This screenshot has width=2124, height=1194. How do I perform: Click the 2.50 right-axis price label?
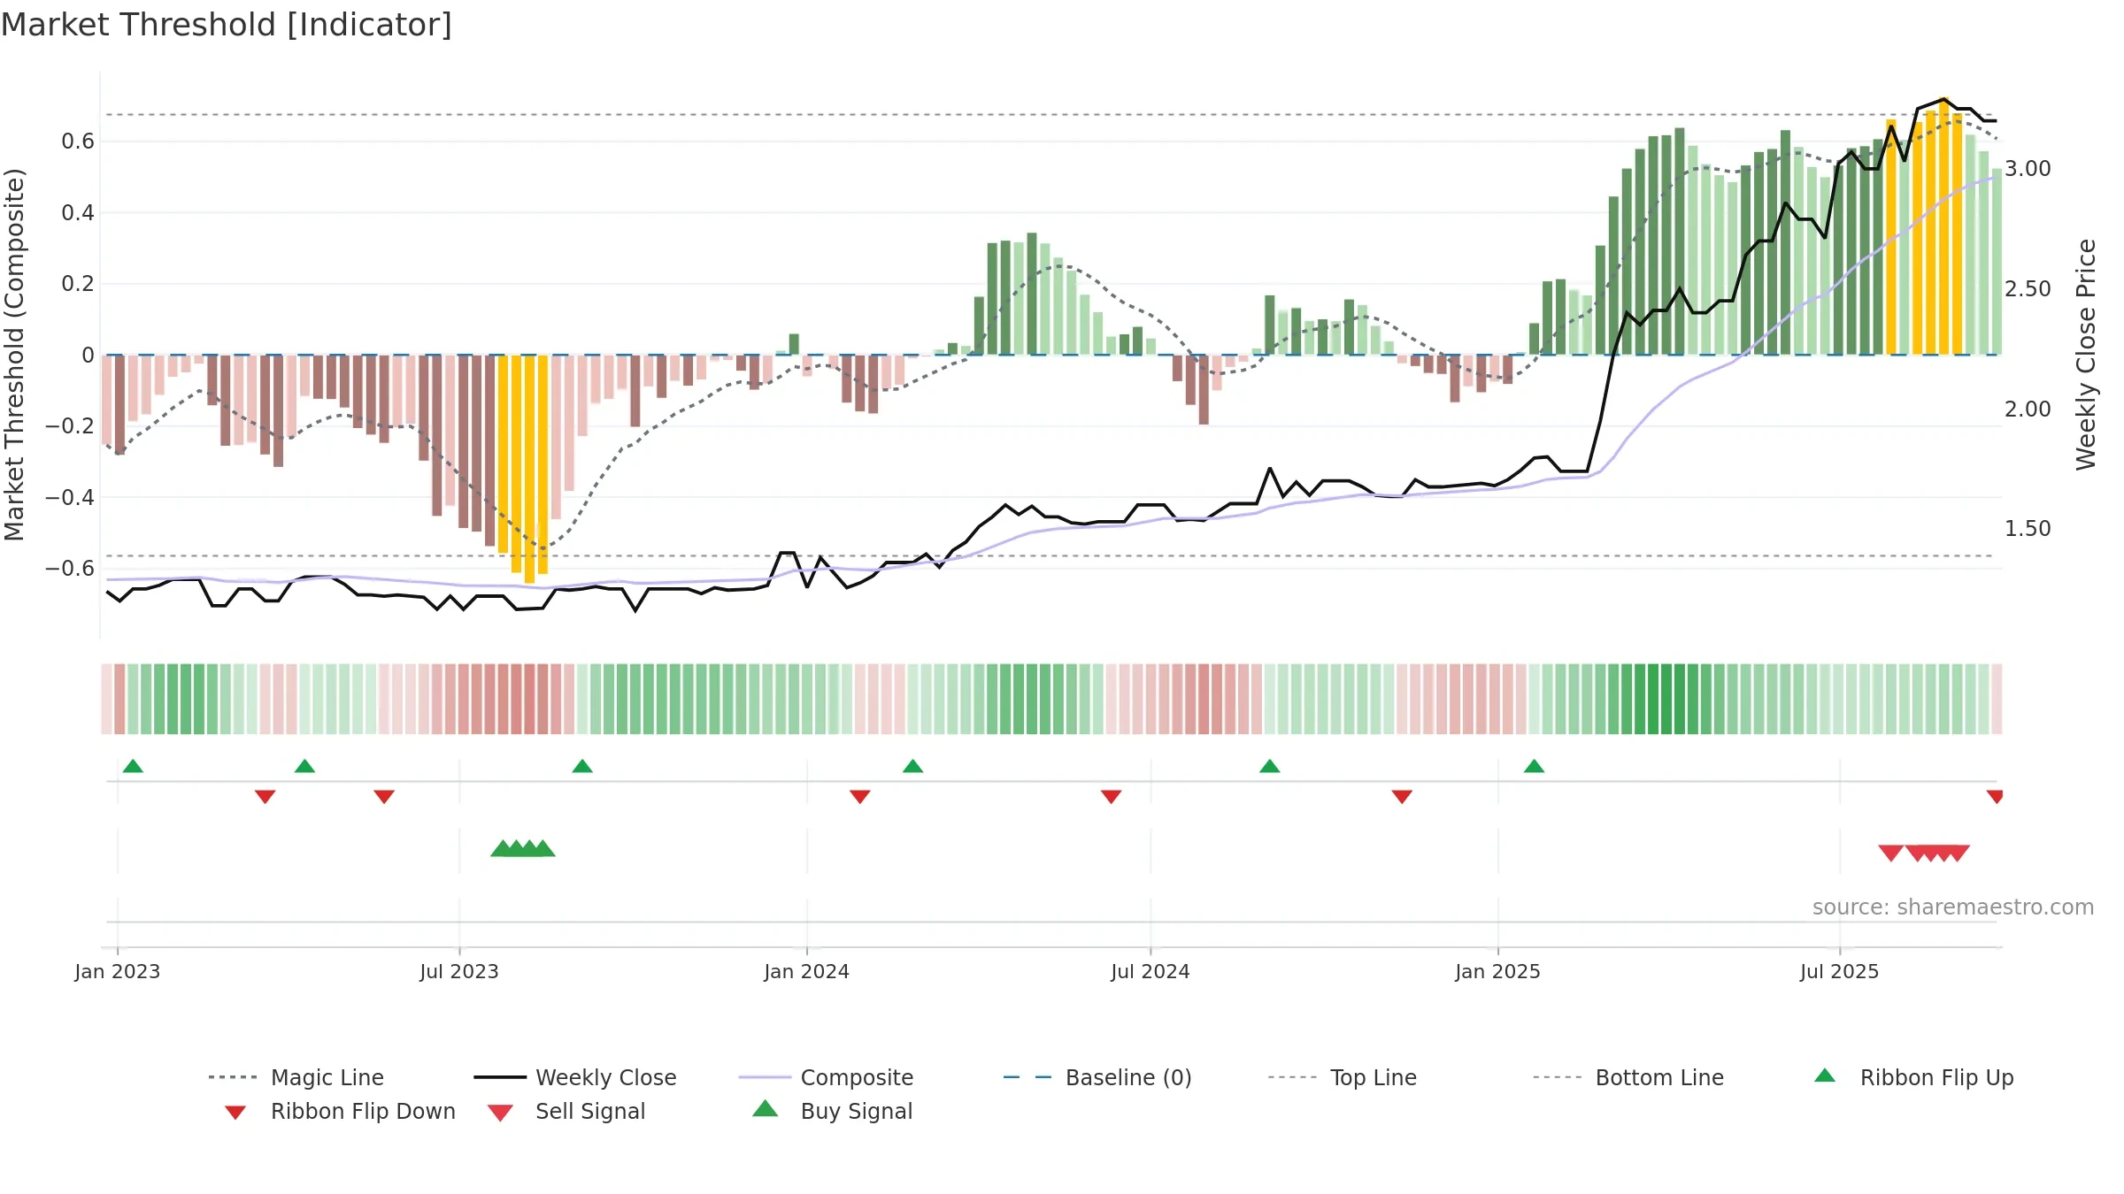(2028, 289)
